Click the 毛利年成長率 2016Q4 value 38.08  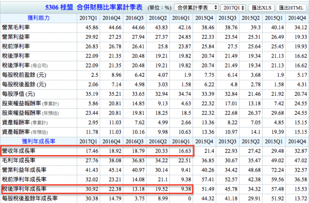[x=115, y=160]
